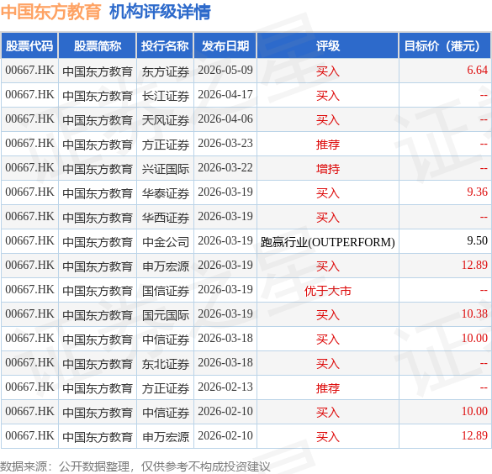Select the 兴证国际 增持 rating cell
The width and height of the screenshot is (492, 474).
[x=328, y=169]
